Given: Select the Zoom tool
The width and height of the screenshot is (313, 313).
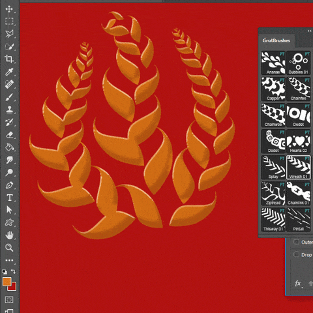Looking at the screenshot, I should (9, 247).
